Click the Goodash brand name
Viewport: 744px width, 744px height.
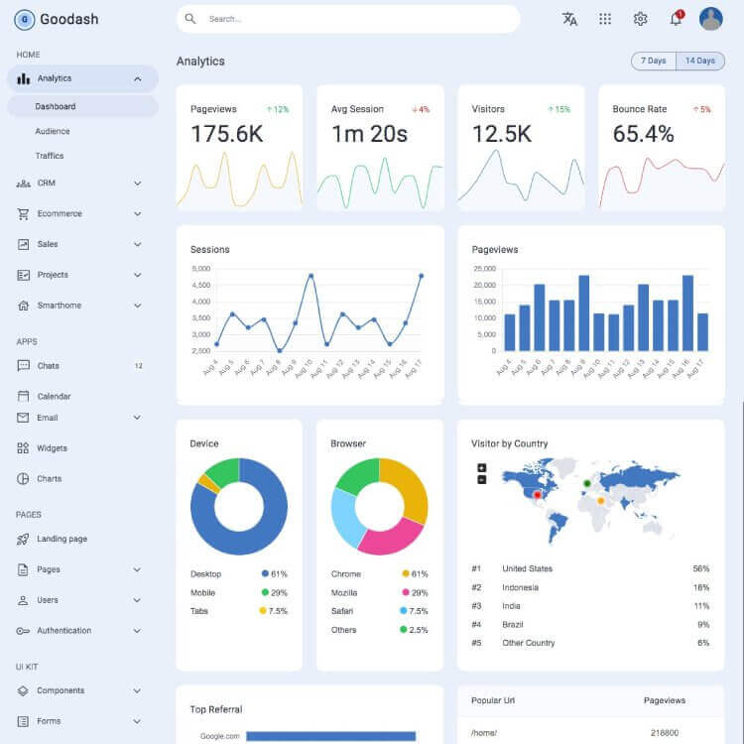[x=69, y=20]
